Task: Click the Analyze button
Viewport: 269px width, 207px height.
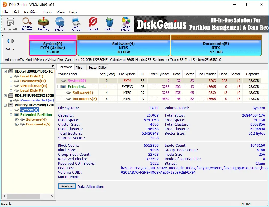Action: pos(67,186)
